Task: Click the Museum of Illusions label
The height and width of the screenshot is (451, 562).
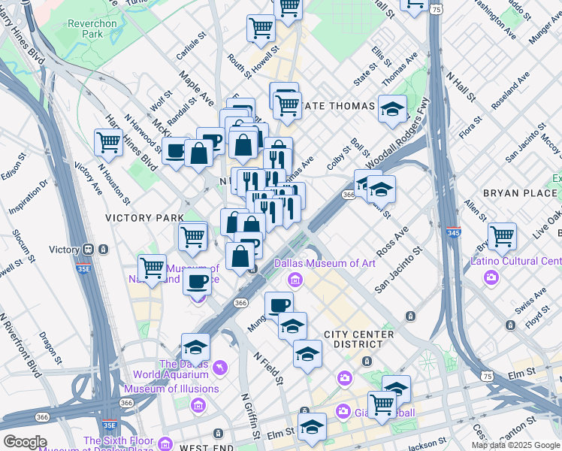Action: tap(171, 389)
